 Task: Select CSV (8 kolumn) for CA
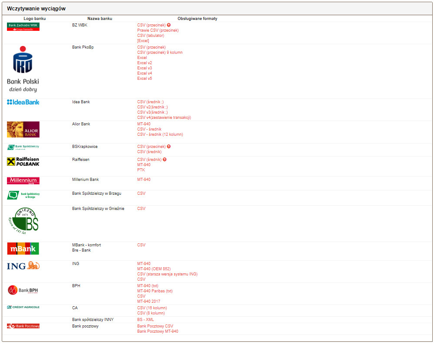point(151,313)
